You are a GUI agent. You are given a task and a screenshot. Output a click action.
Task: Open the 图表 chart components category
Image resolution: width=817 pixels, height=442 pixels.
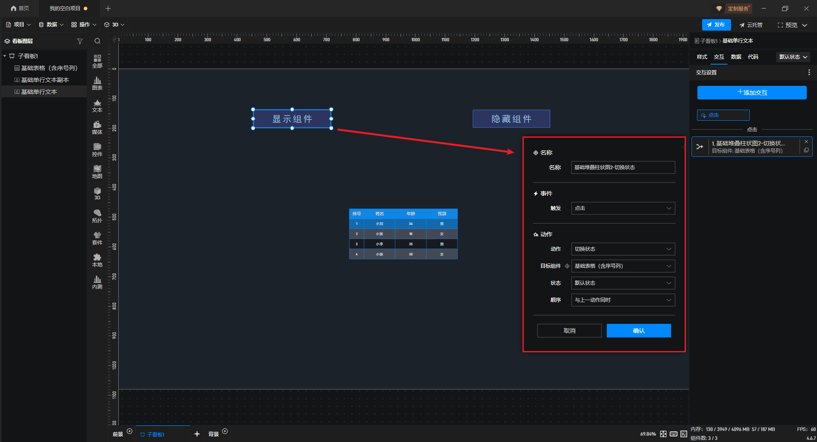tap(97, 83)
